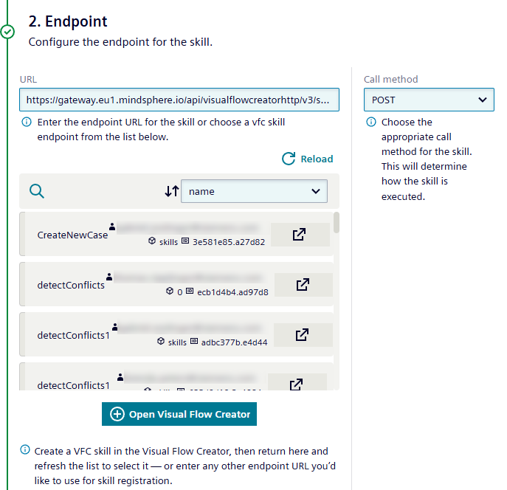This screenshot has height=490, width=507.
Task: Click the info icon beside the URL hint
Action: pyautogui.click(x=27, y=122)
